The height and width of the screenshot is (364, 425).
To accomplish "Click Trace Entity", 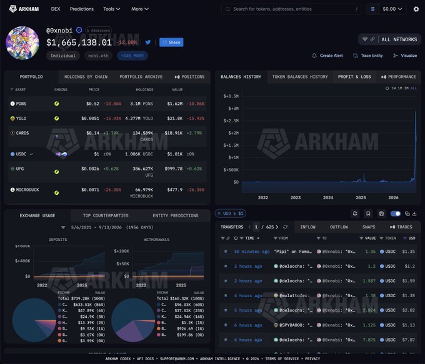I will [367, 56].
